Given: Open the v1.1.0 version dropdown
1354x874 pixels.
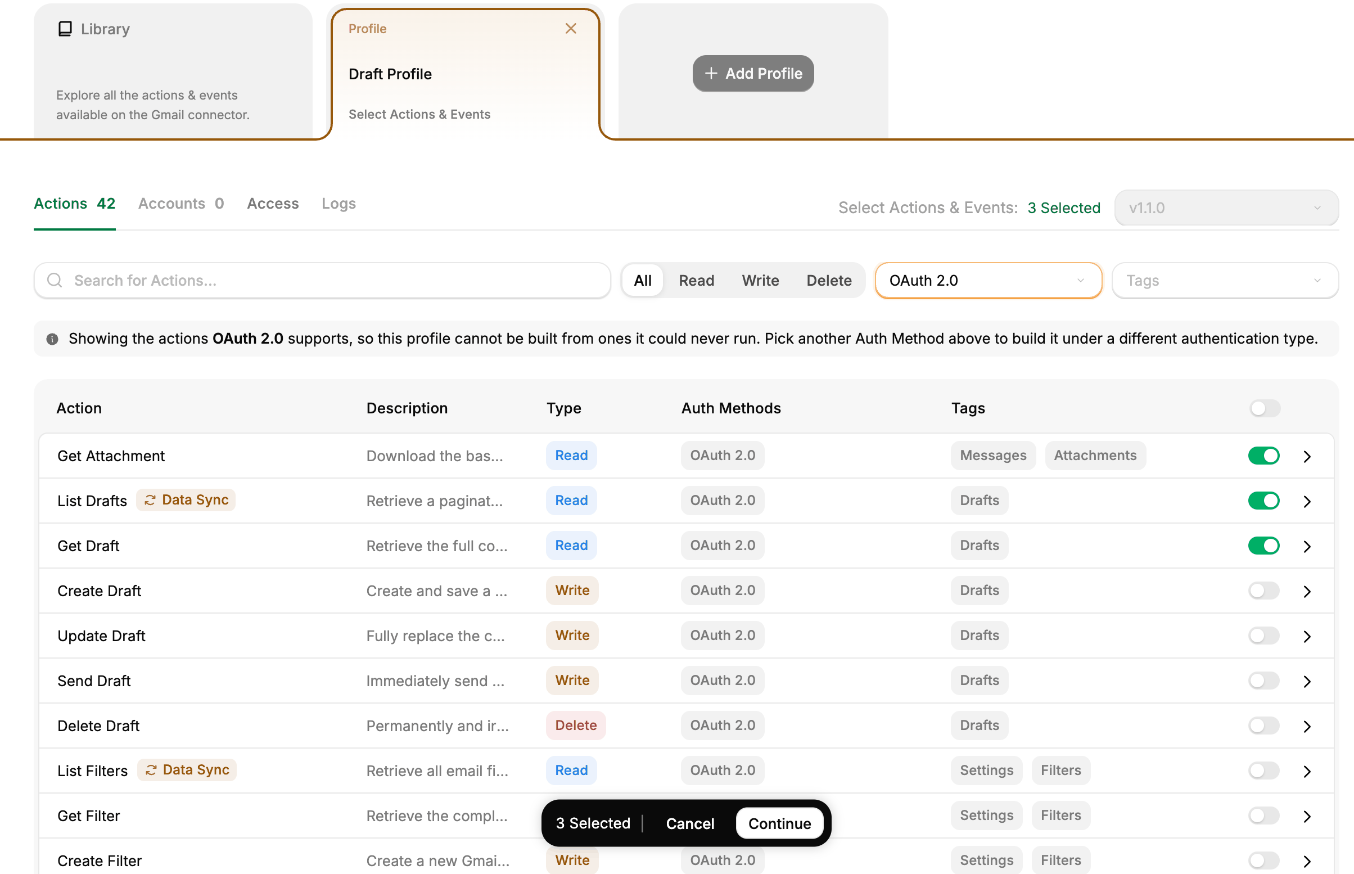Looking at the screenshot, I should 1226,208.
